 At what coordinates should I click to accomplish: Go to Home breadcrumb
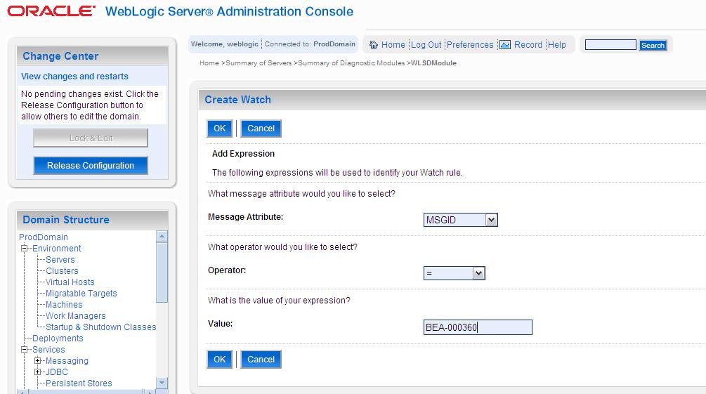click(x=209, y=63)
